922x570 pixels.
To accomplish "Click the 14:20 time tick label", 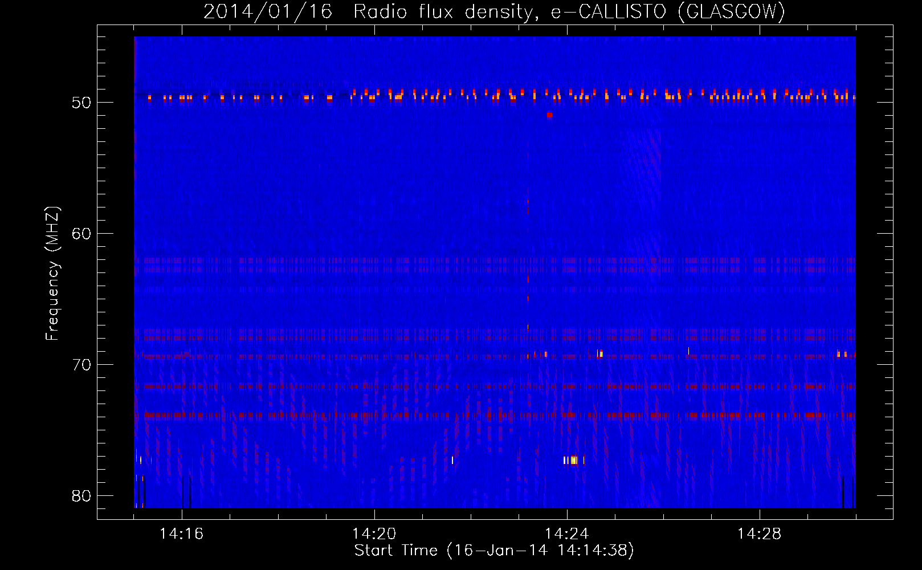I will pos(374,534).
